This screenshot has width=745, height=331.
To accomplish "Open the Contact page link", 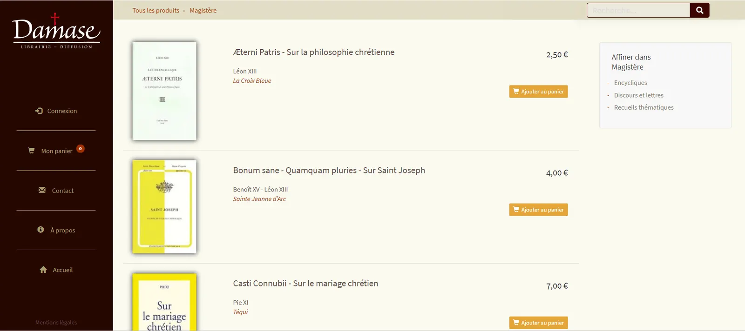I will [56, 191].
